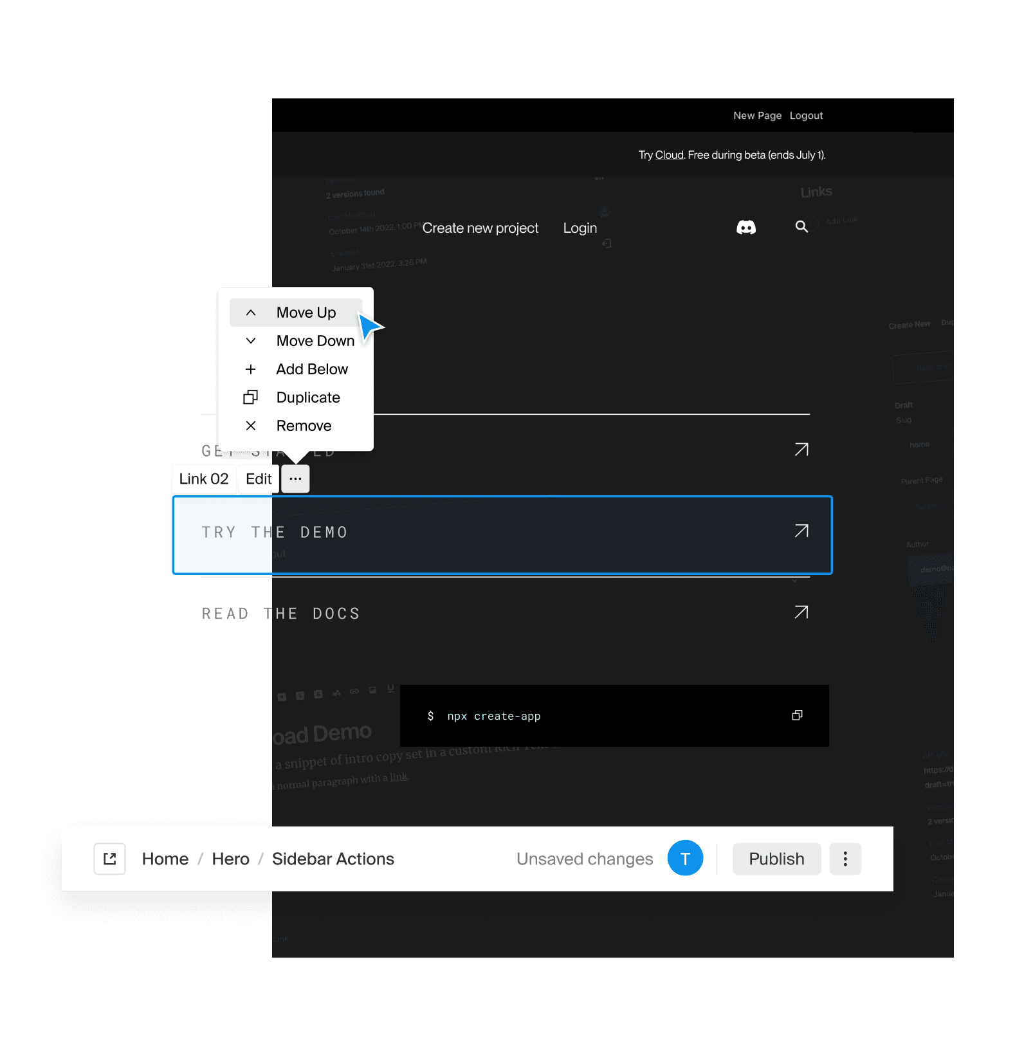The image size is (1033, 1040).
Task: Click the Link 02 label
Action: pyautogui.click(x=204, y=479)
